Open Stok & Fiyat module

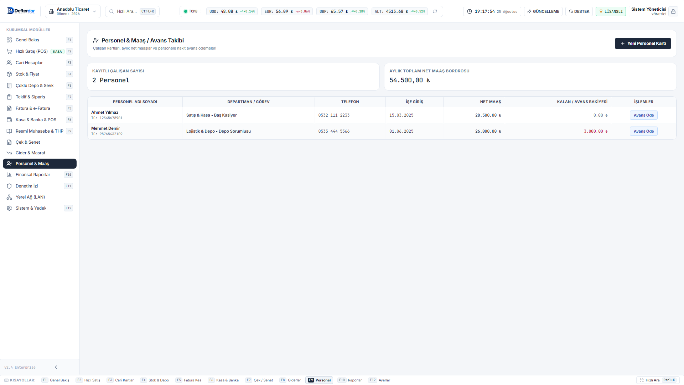coord(40,74)
